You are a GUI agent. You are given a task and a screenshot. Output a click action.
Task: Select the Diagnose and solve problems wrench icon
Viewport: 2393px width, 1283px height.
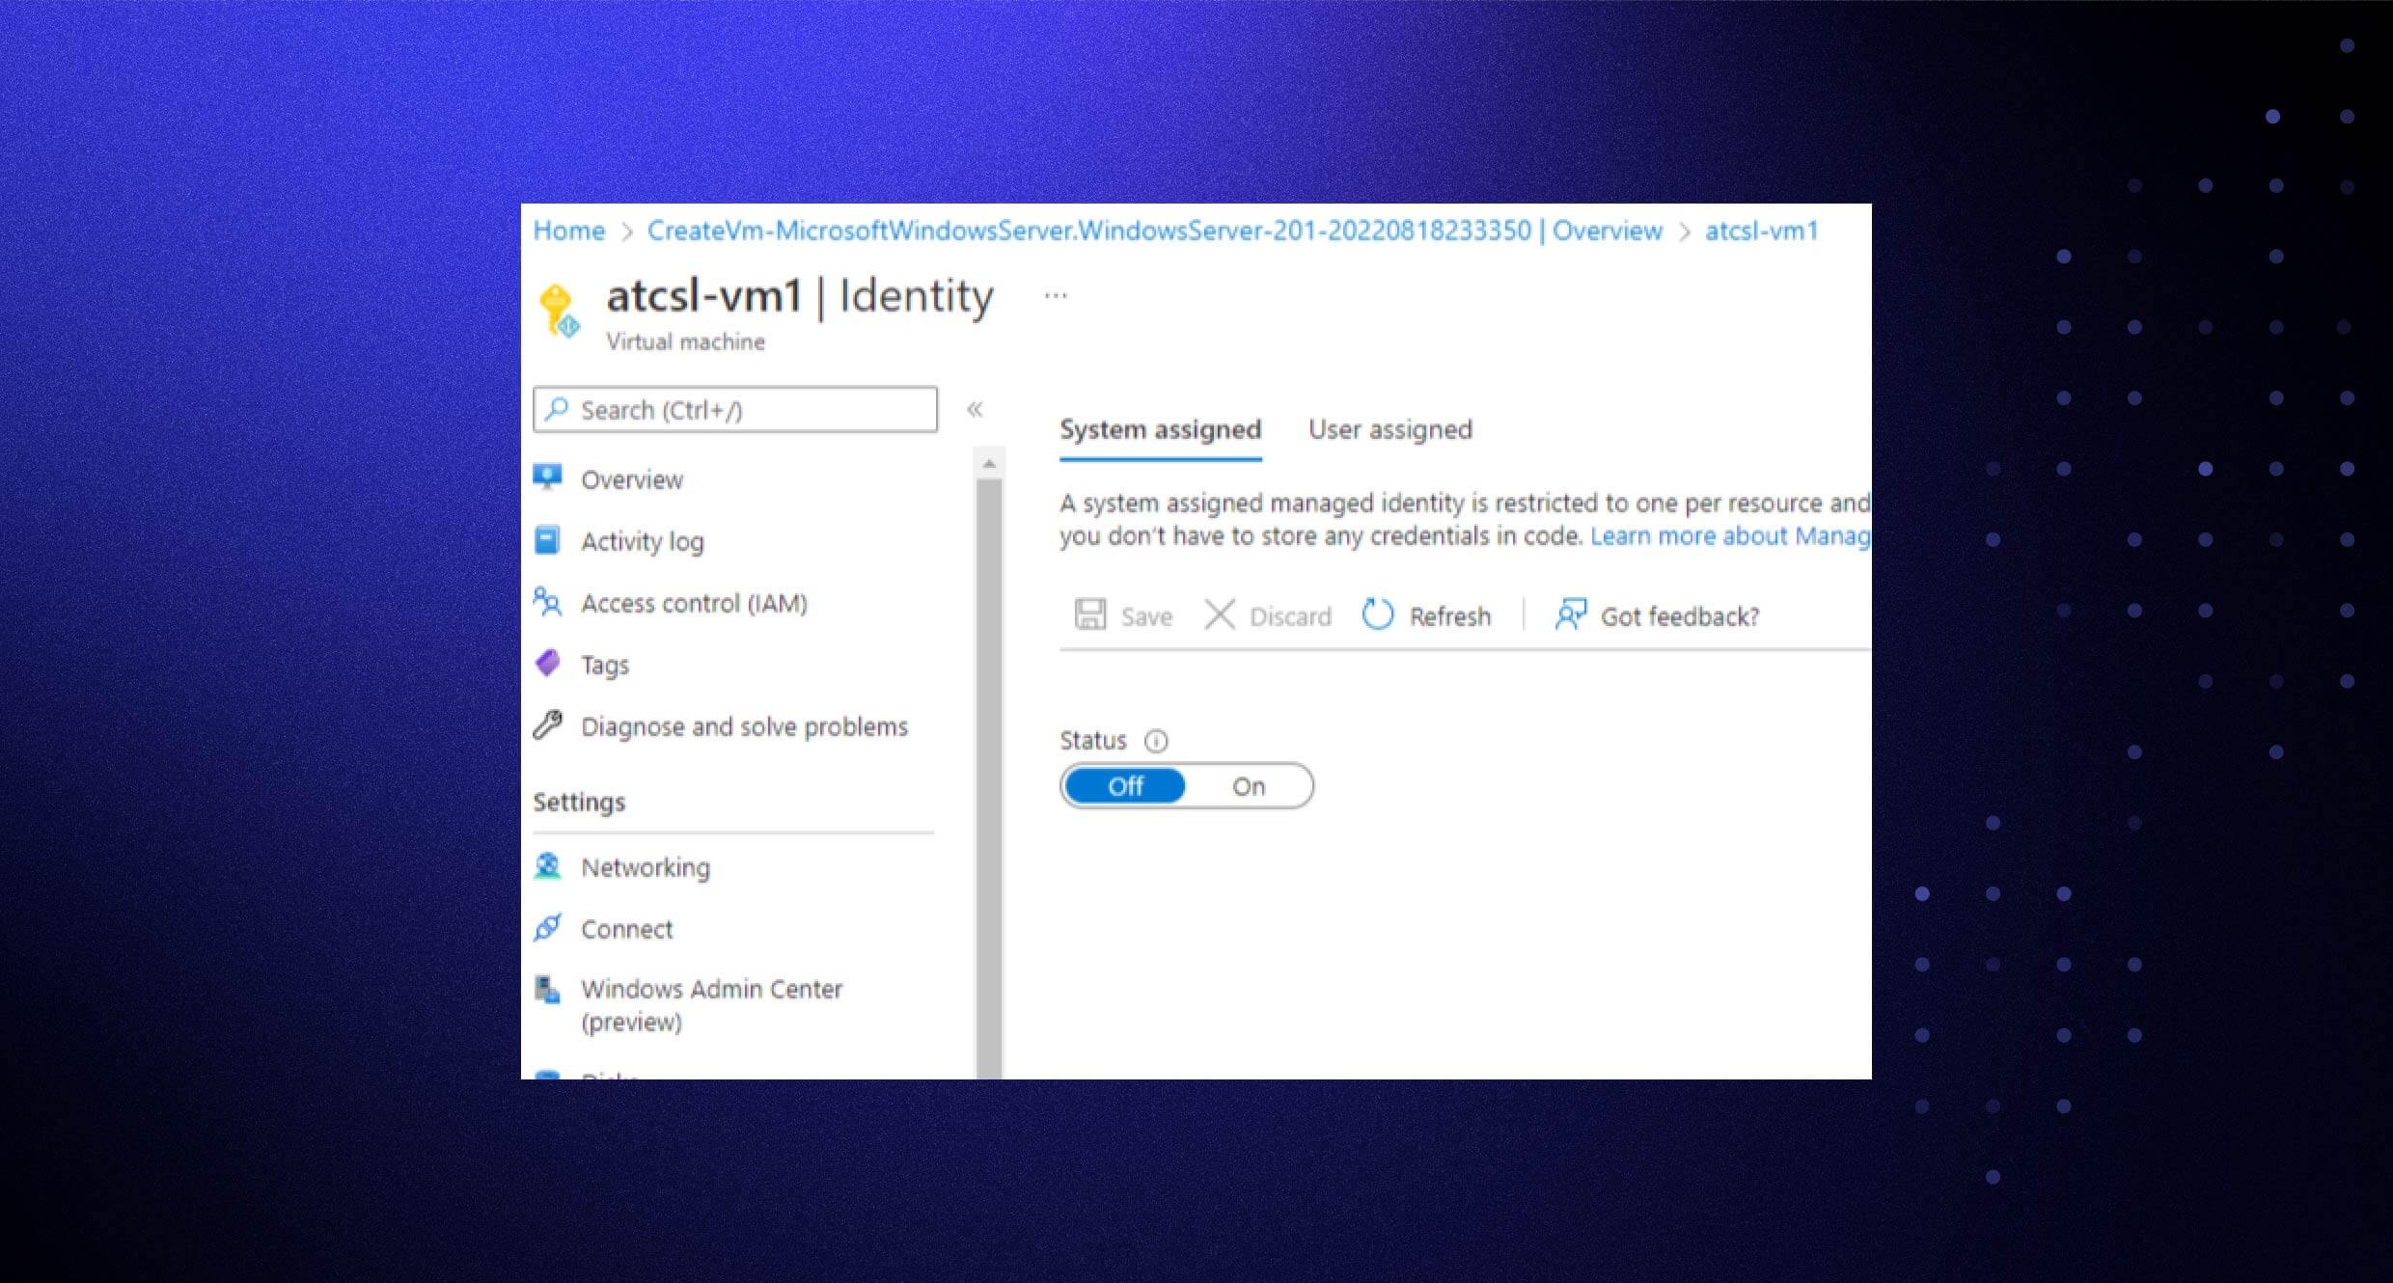point(549,725)
